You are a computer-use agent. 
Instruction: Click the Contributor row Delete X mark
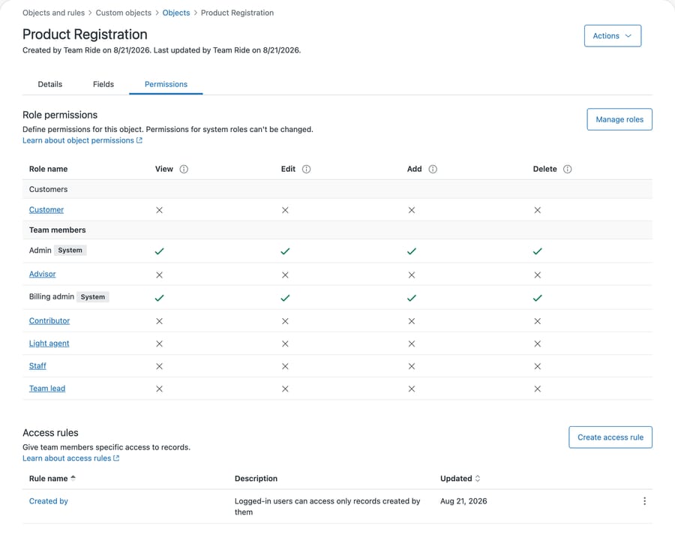537,321
